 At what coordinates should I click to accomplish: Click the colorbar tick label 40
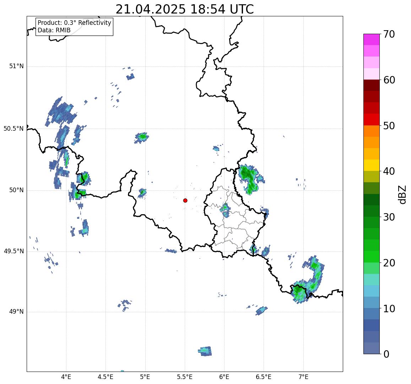click(x=389, y=171)
